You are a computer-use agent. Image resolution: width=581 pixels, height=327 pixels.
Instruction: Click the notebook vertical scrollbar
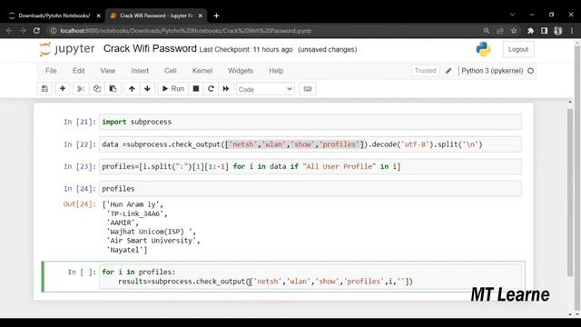570,192
